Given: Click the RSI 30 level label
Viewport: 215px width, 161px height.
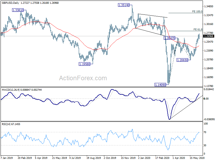Looking at the screenshot, I should 205,145.
